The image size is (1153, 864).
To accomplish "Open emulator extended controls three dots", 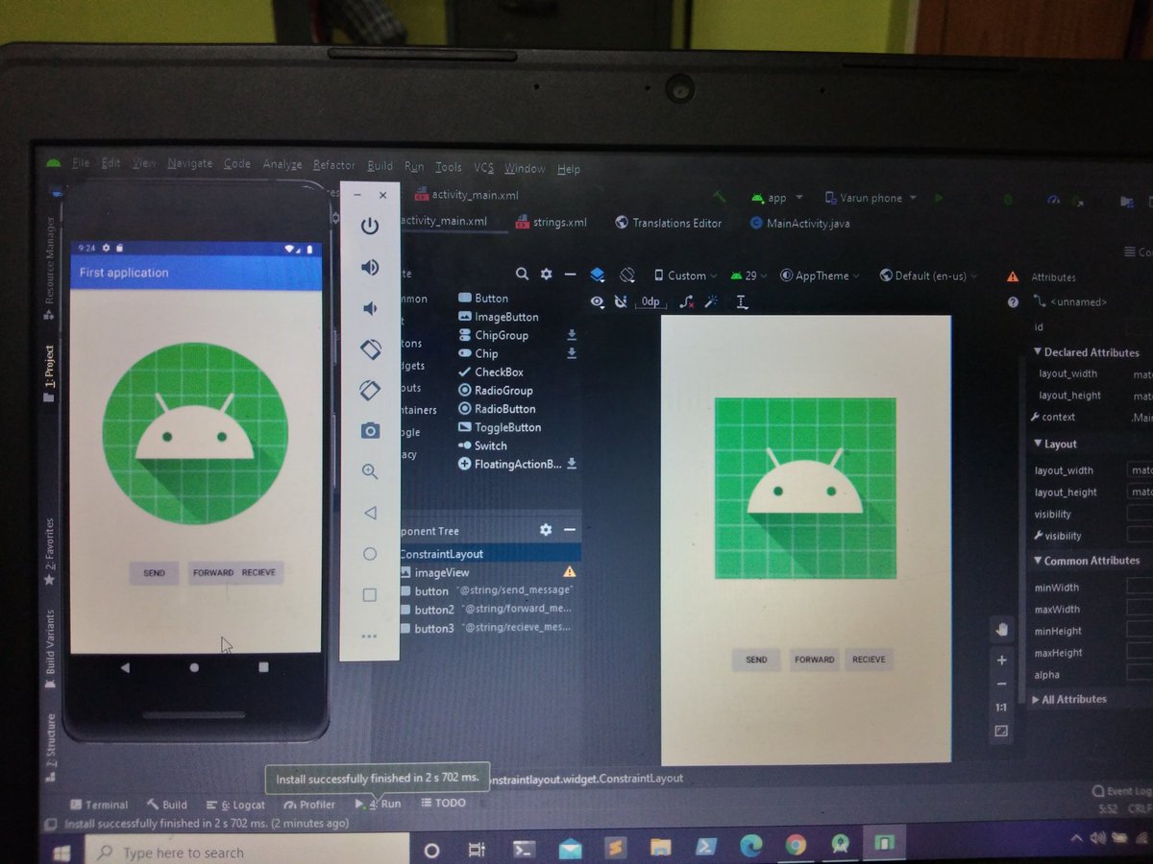I will pyautogui.click(x=370, y=636).
